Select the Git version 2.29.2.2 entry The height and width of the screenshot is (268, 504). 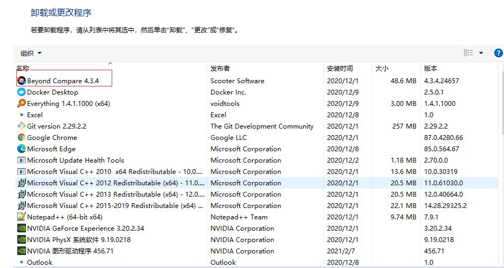(57, 126)
